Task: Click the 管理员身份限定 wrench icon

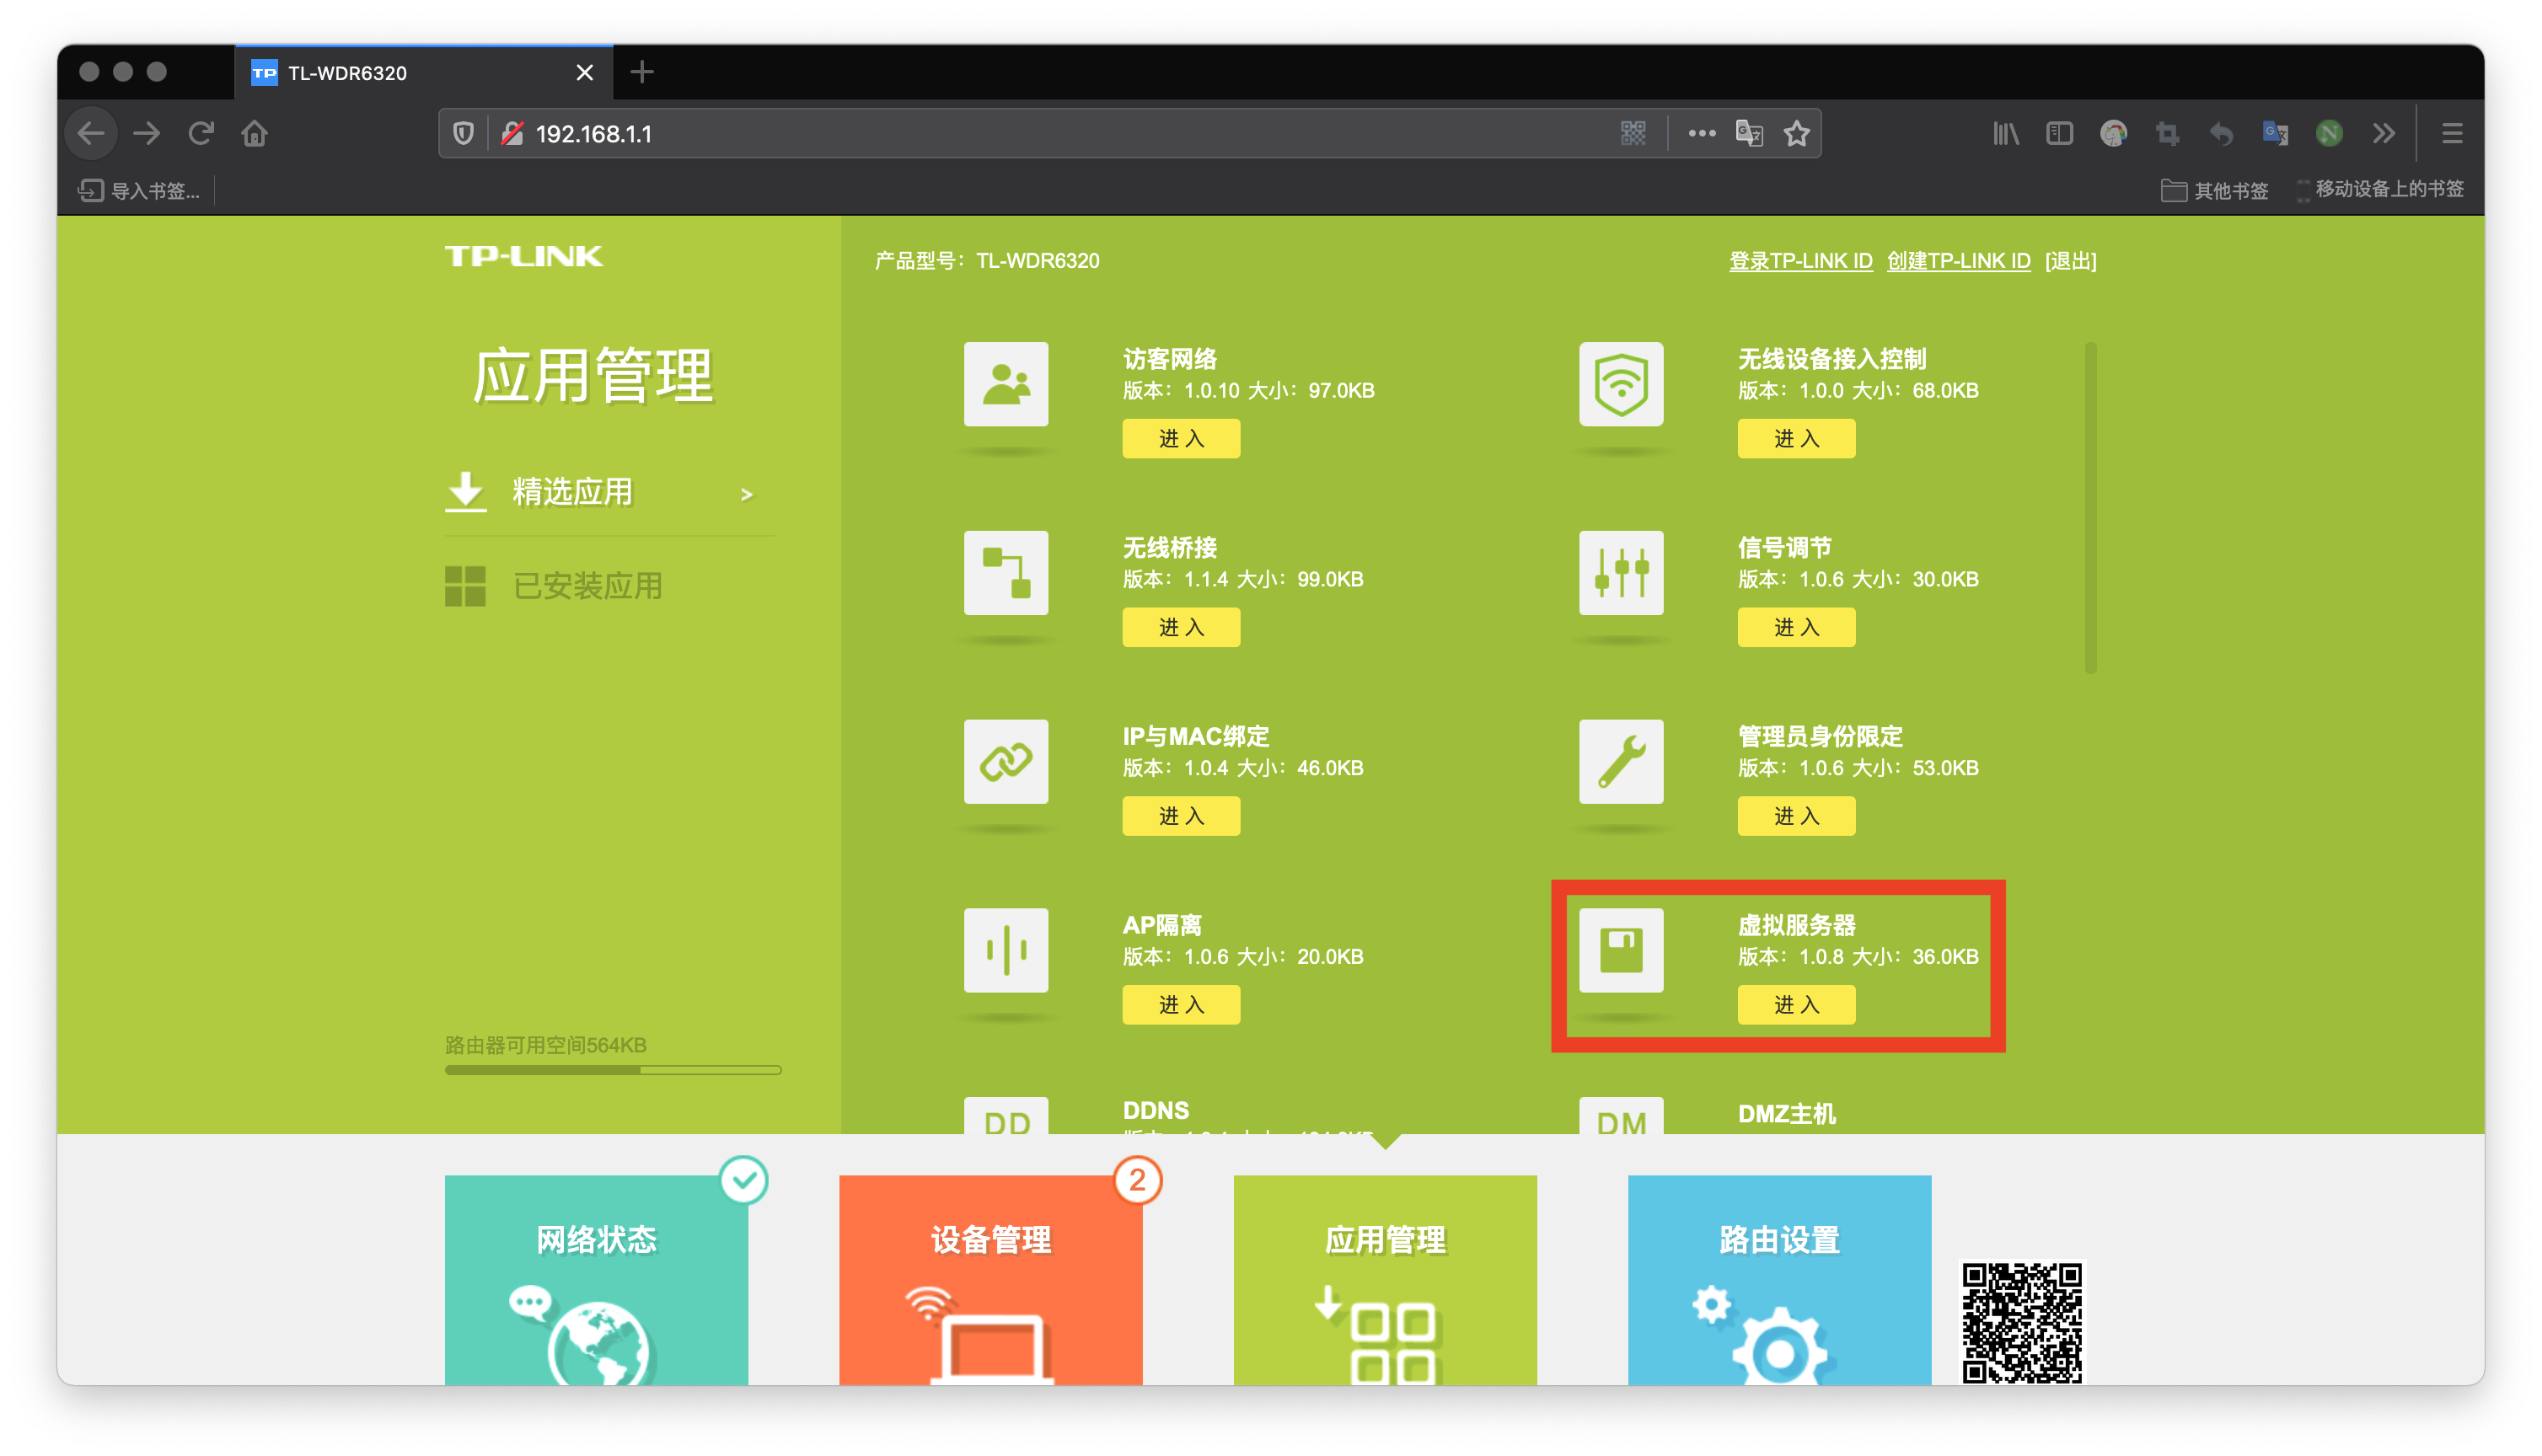Action: tap(1620, 762)
